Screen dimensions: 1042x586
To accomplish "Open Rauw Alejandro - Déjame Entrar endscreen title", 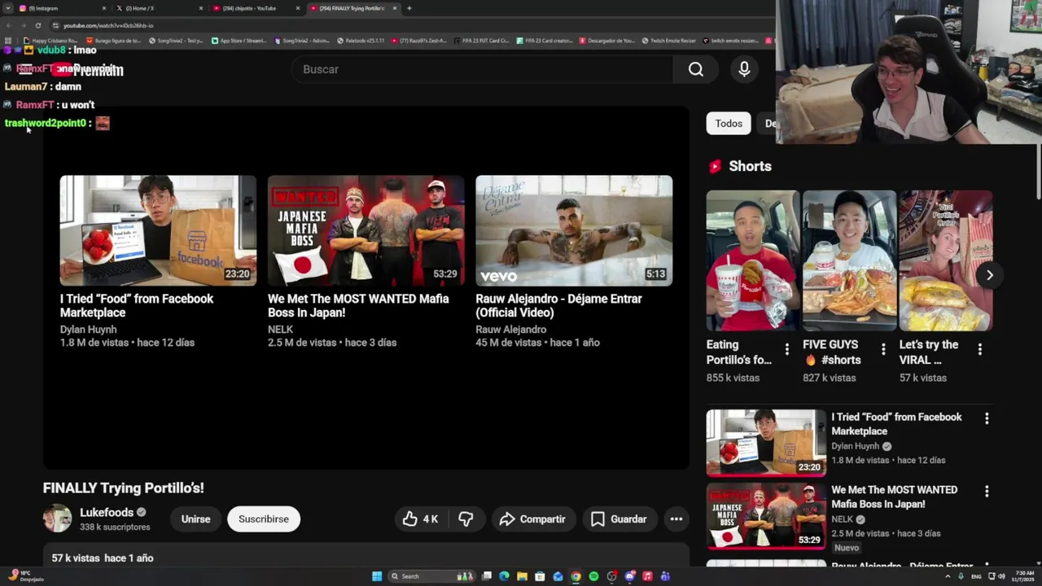I will tap(558, 305).
